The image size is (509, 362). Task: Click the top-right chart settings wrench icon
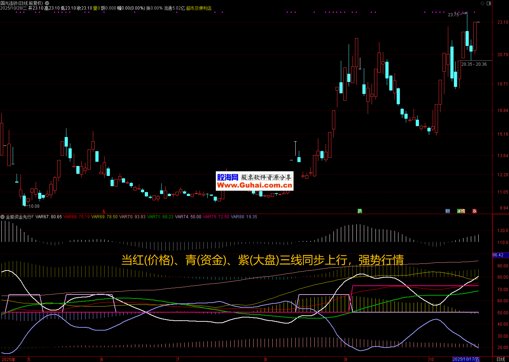483,3
